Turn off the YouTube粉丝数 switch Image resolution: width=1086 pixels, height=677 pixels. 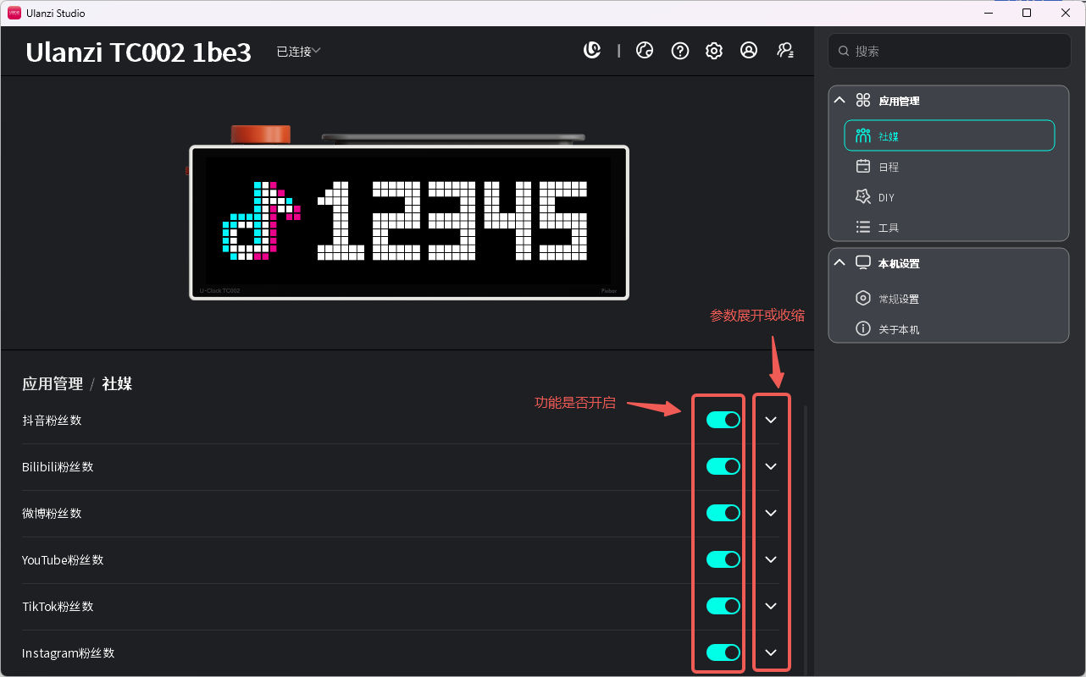pos(723,559)
